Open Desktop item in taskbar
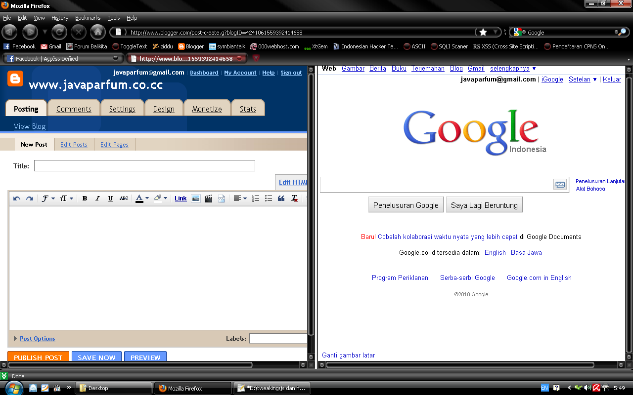Screen dimensions: 633x395 [113, 388]
